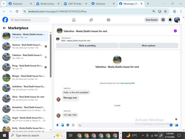Screen dimensions: 185x139
Task: Click the address bar URL
Action: tap(57, 11)
